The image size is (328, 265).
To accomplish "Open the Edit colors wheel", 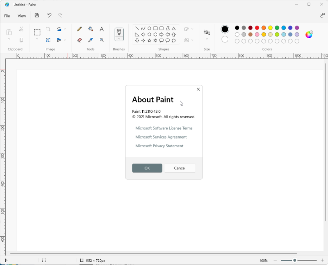I will tap(309, 34).
